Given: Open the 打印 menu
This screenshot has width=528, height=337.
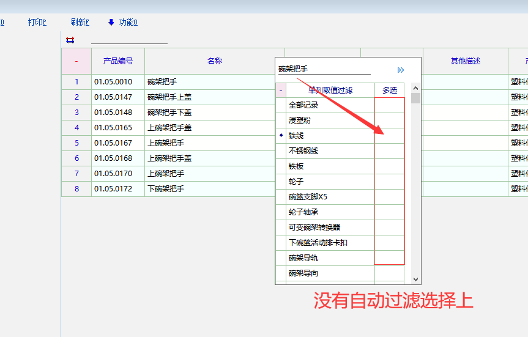Looking at the screenshot, I should (37, 23).
